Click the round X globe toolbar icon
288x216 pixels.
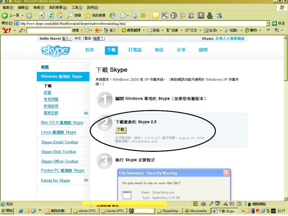click(x=174, y=15)
